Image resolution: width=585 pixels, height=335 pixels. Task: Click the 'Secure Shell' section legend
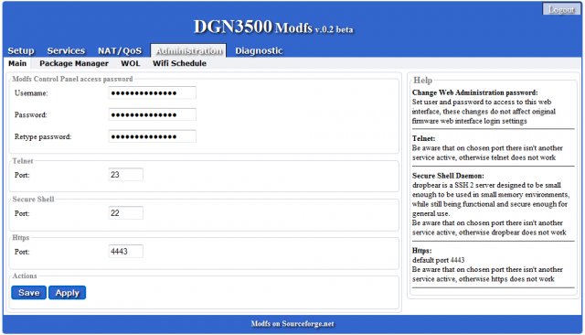coord(33,199)
